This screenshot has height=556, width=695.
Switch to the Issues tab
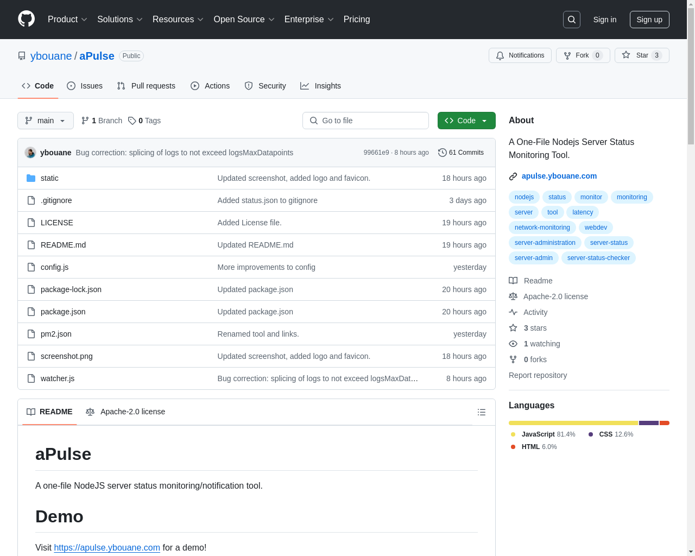coord(85,86)
